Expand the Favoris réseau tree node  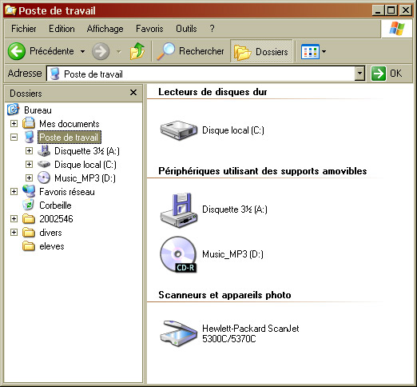[14, 192]
